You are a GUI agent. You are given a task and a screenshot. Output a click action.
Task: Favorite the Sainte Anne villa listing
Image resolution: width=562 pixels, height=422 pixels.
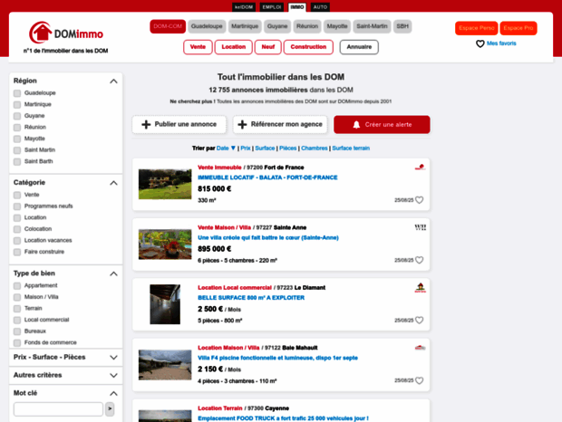[419, 260]
